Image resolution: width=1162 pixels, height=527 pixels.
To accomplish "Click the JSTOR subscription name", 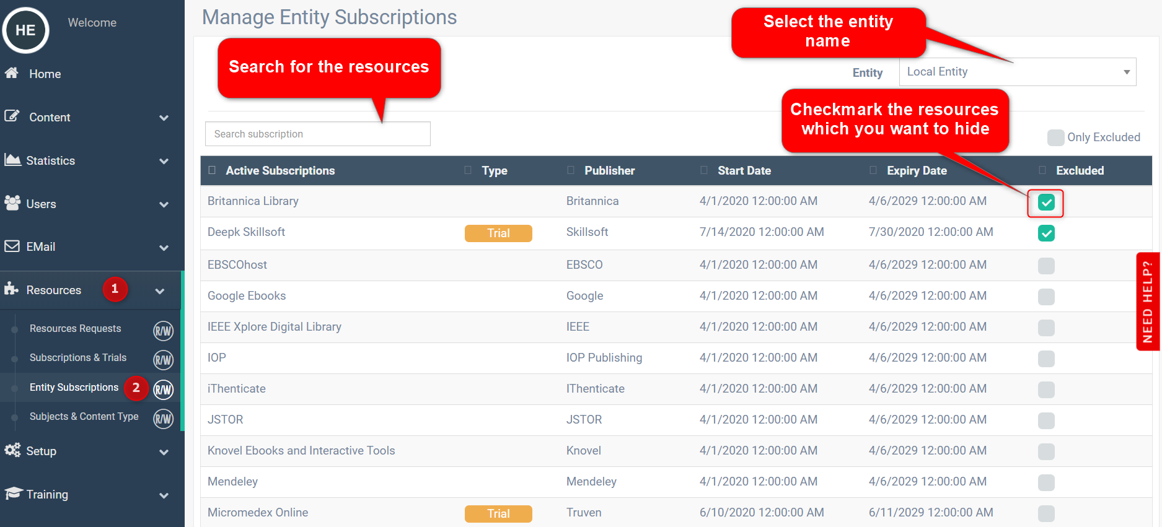I will (x=225, y=419).
